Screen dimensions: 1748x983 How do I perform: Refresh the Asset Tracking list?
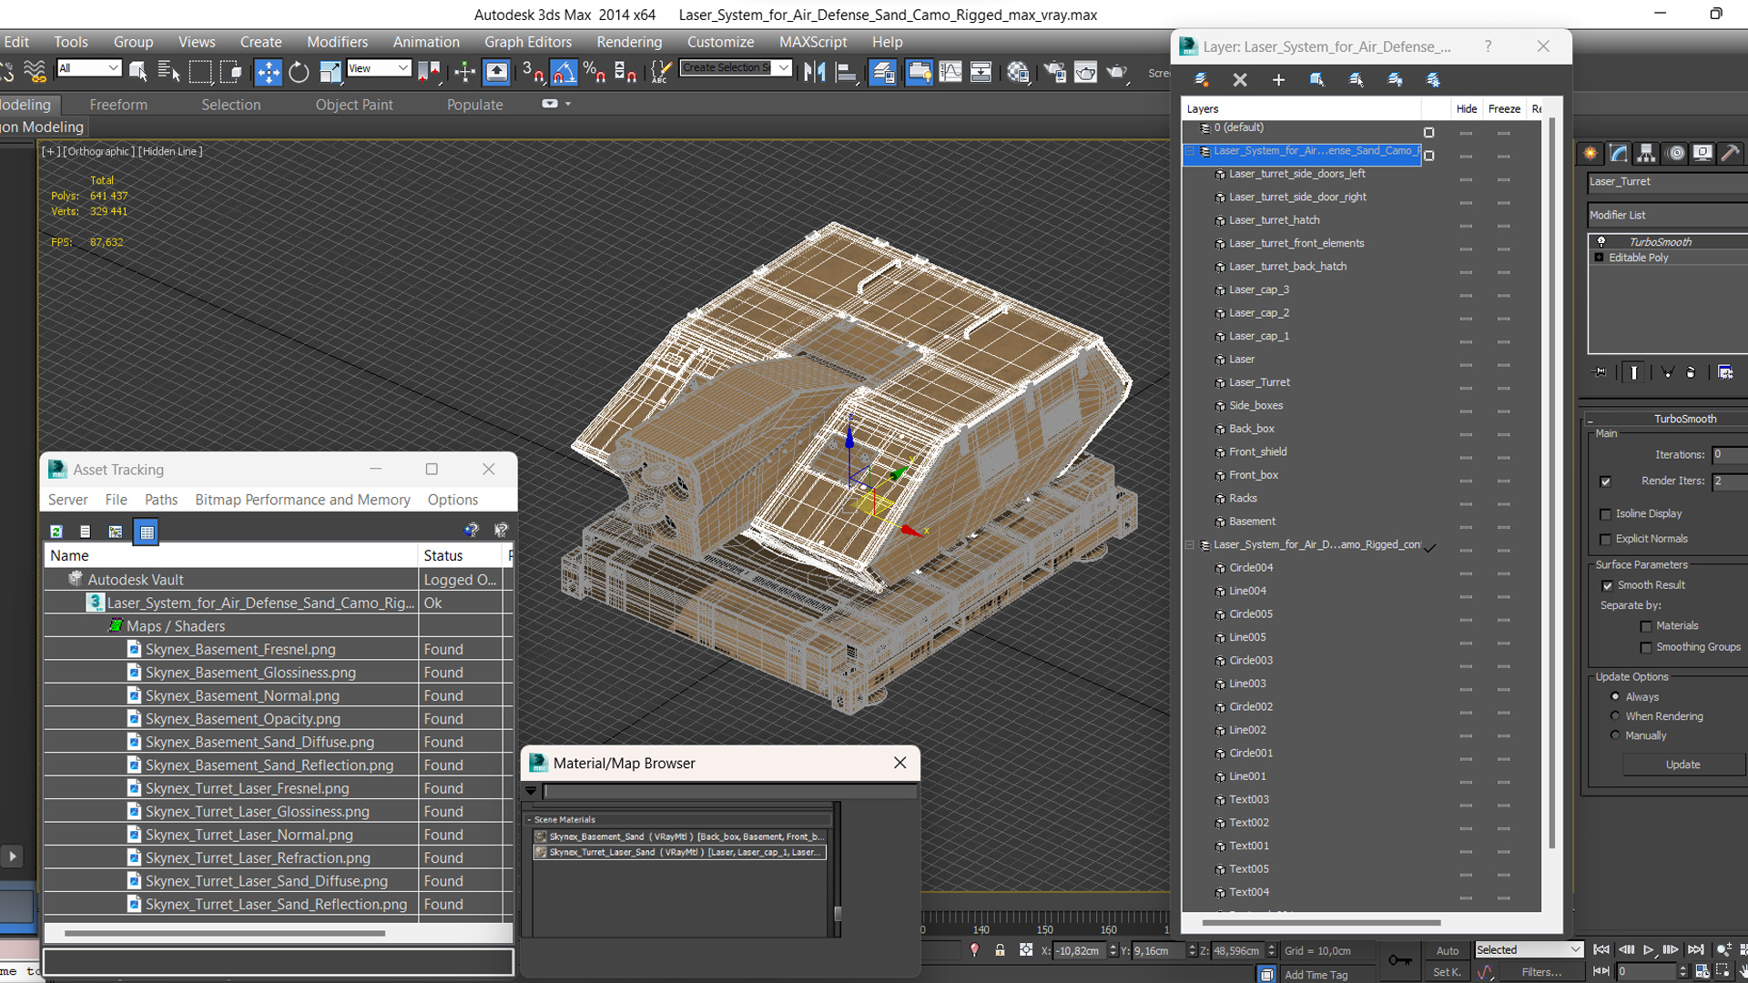tap(56, 532)
